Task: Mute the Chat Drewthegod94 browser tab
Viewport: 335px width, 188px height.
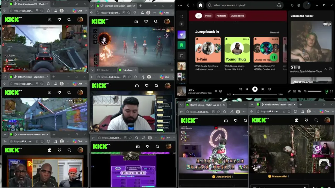Action: 15,4
